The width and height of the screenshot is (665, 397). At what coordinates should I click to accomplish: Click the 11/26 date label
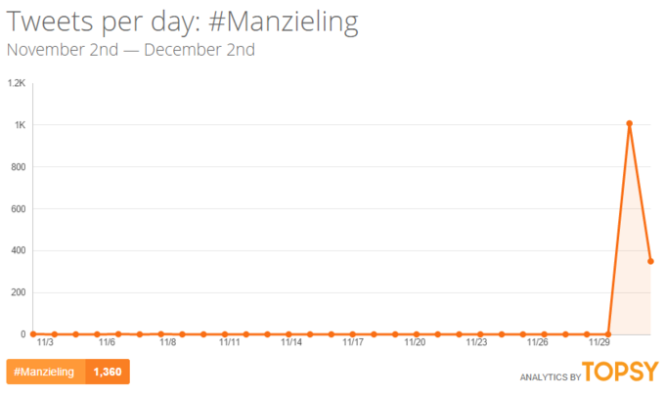(x=537, y=343)
